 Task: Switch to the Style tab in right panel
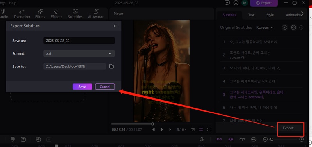[270, 15]
